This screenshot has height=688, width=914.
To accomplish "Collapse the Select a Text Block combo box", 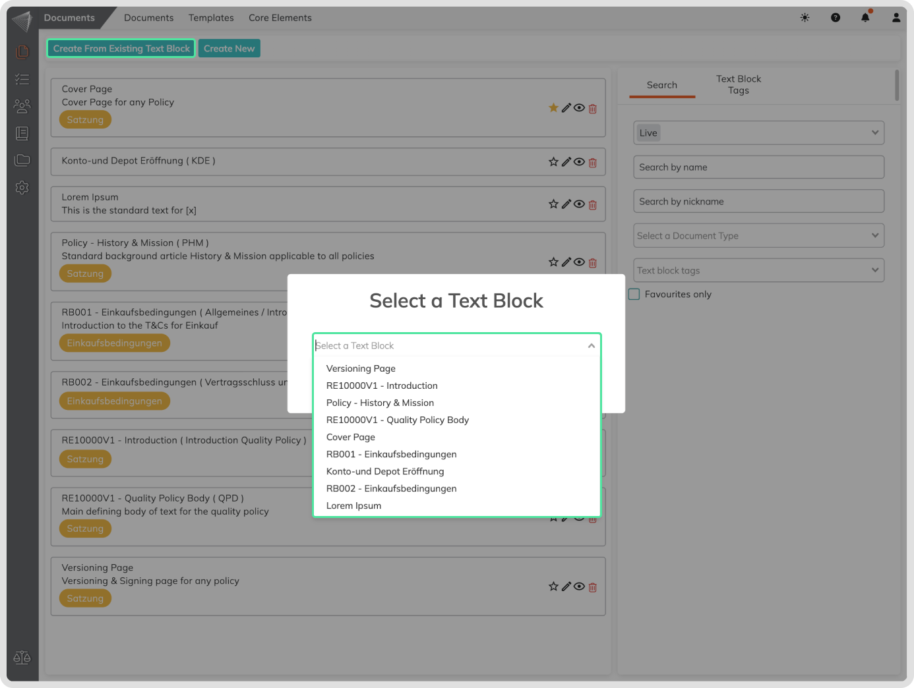I will [591, 346].
